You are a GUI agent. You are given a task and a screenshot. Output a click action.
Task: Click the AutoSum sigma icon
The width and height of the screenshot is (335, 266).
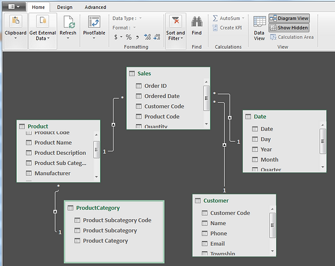pos(216,18)
